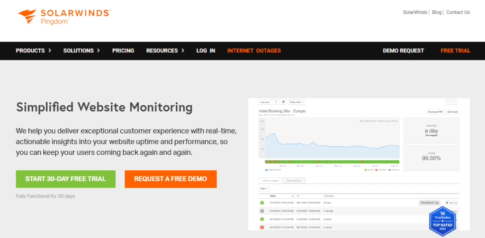Go to Log In
This screenshot has width=485, height=238.
(x=206, y=51)
